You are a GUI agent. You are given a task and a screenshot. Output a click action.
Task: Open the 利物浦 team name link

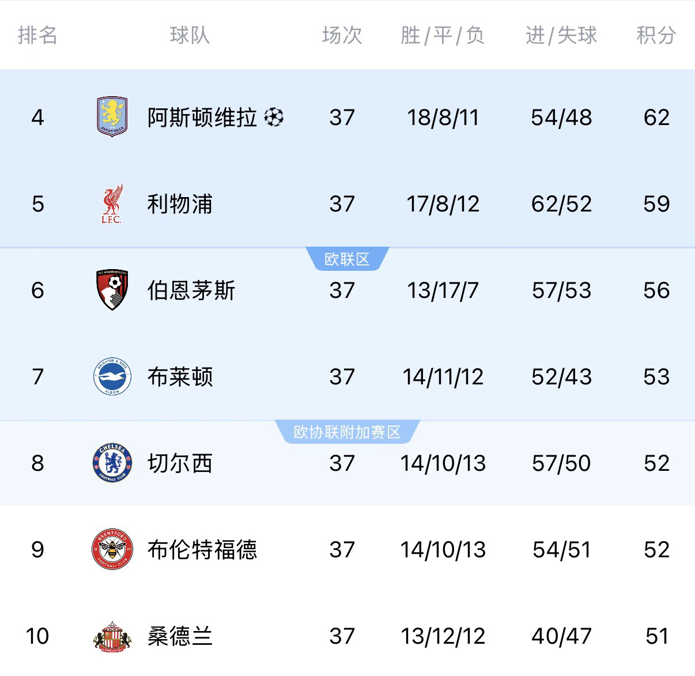tap(180, 204)
